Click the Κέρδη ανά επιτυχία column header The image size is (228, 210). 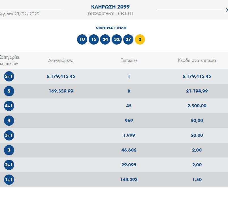197,60
